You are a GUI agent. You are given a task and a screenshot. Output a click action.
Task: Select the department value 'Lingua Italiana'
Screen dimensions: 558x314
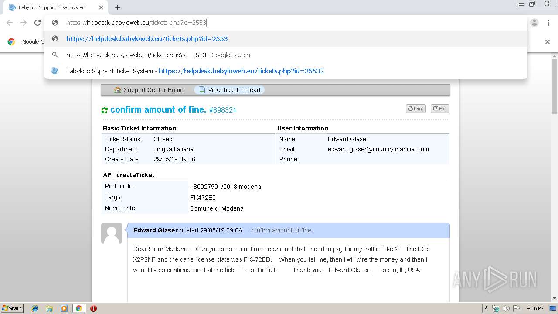(174, 149)
